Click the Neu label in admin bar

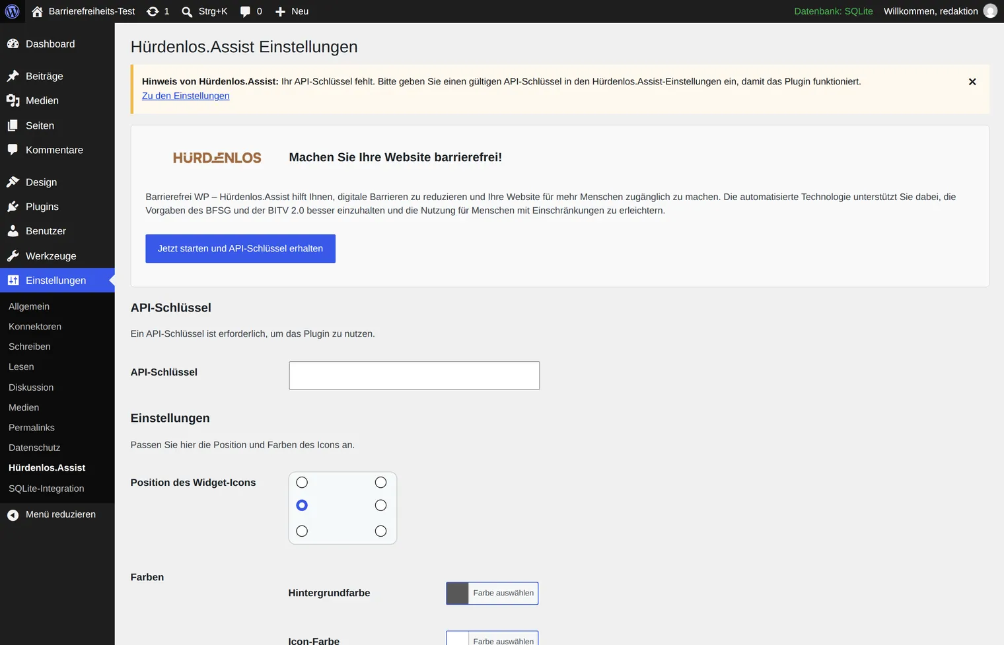[300, 11]
